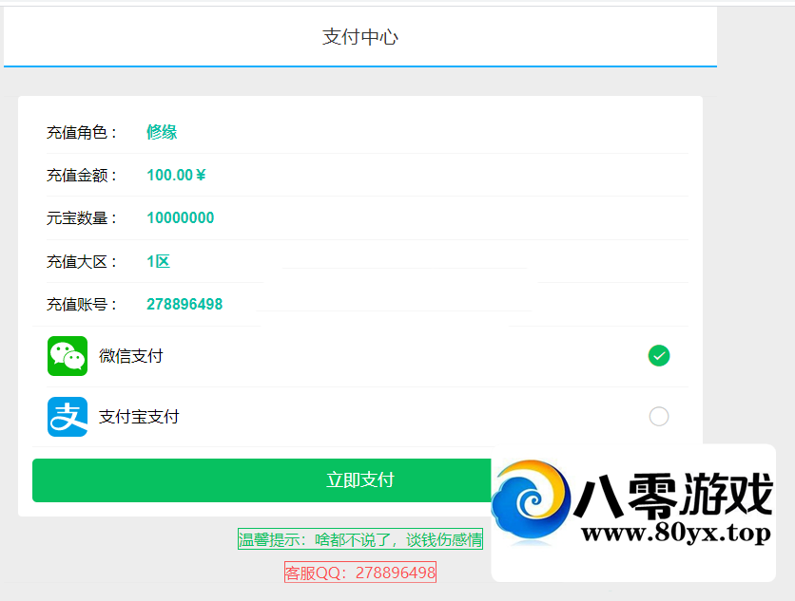
Task: Click the server value 1区
Action: tap(158, 261)
